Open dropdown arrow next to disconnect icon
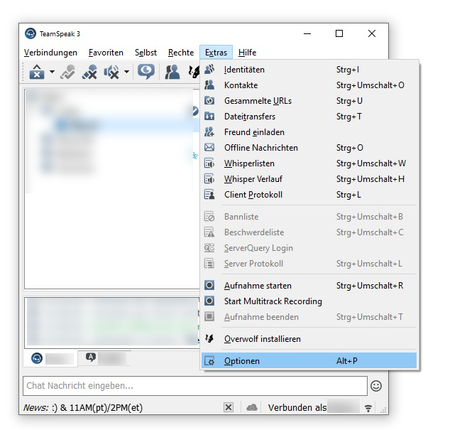The image size is (462, 430). (x=52, y=72)
